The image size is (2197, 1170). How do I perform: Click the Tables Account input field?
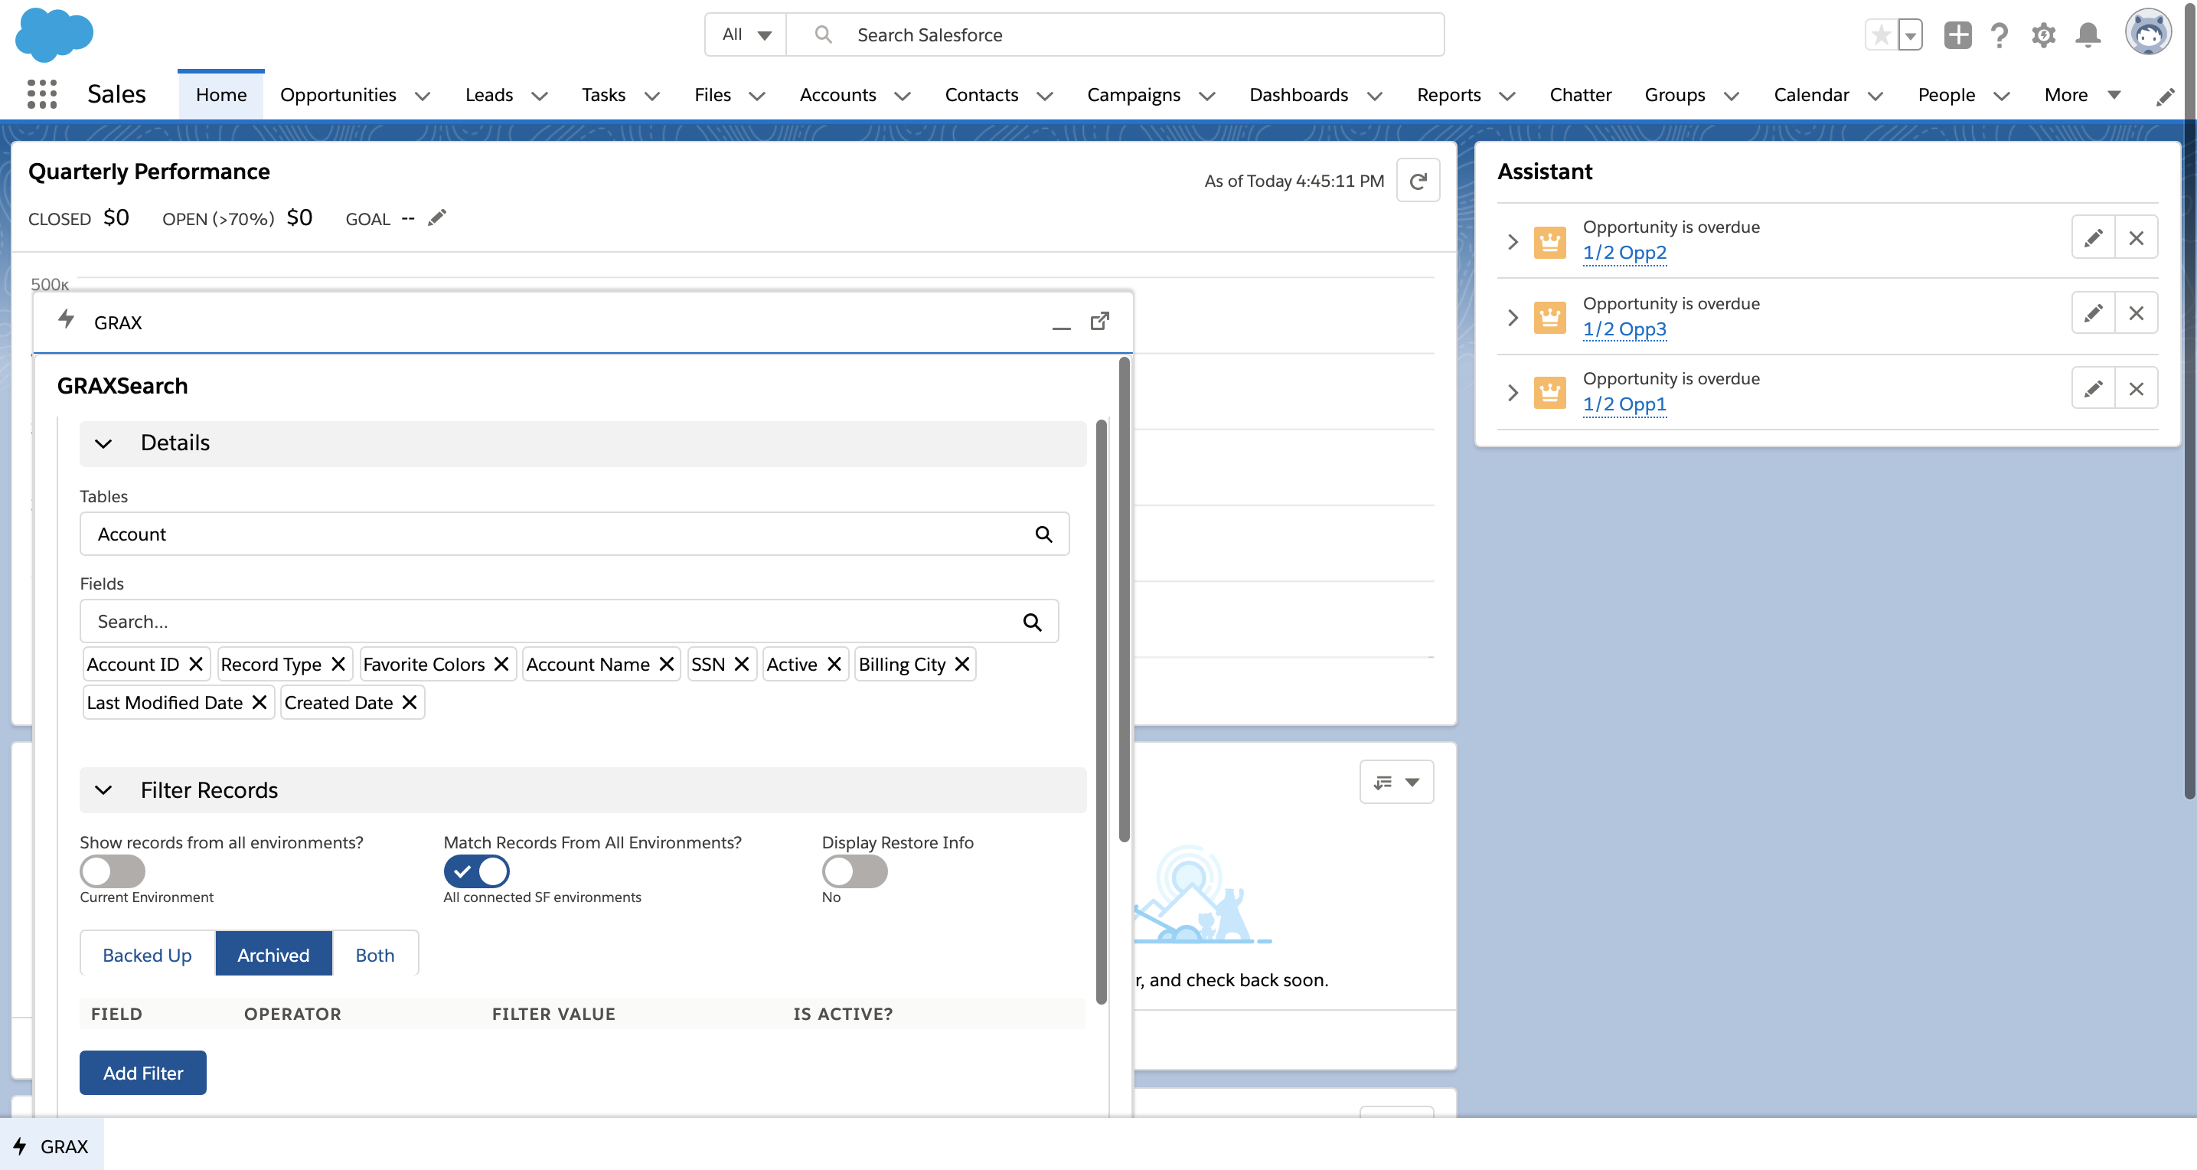point(574,534)
